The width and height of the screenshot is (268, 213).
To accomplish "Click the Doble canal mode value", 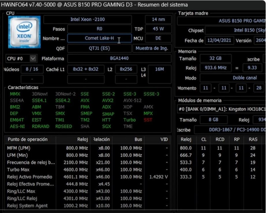I will [233, 78].
